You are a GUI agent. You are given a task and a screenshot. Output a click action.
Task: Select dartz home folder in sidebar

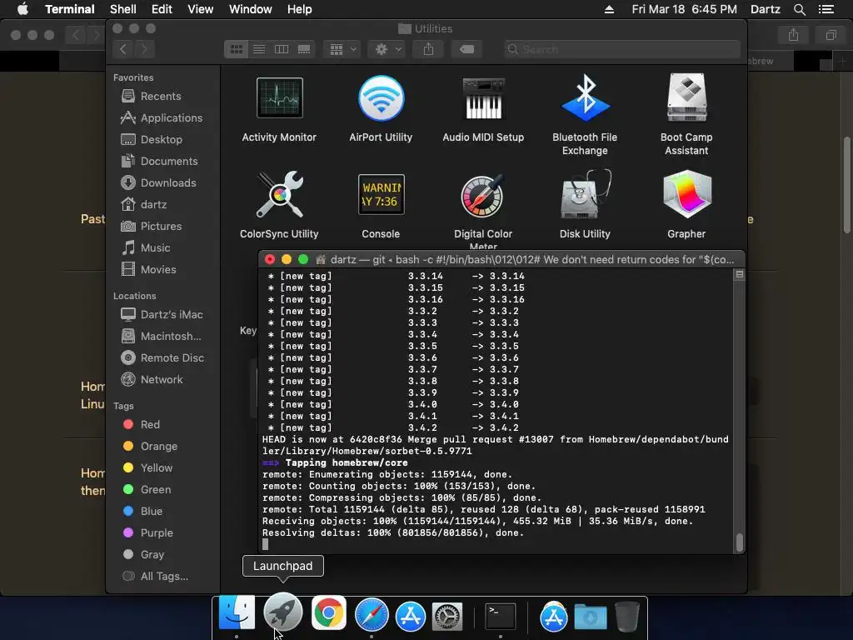[x=144, y=205]
